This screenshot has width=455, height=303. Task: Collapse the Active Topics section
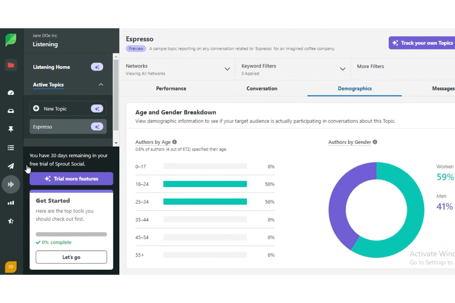coord(101,84)
